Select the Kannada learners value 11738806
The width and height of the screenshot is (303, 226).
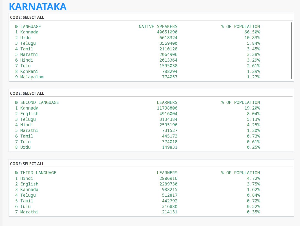[x=167, y=108]
